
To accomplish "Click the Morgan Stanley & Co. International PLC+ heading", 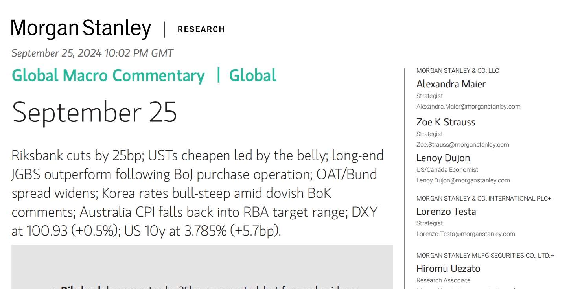I will tap(484, 199).
